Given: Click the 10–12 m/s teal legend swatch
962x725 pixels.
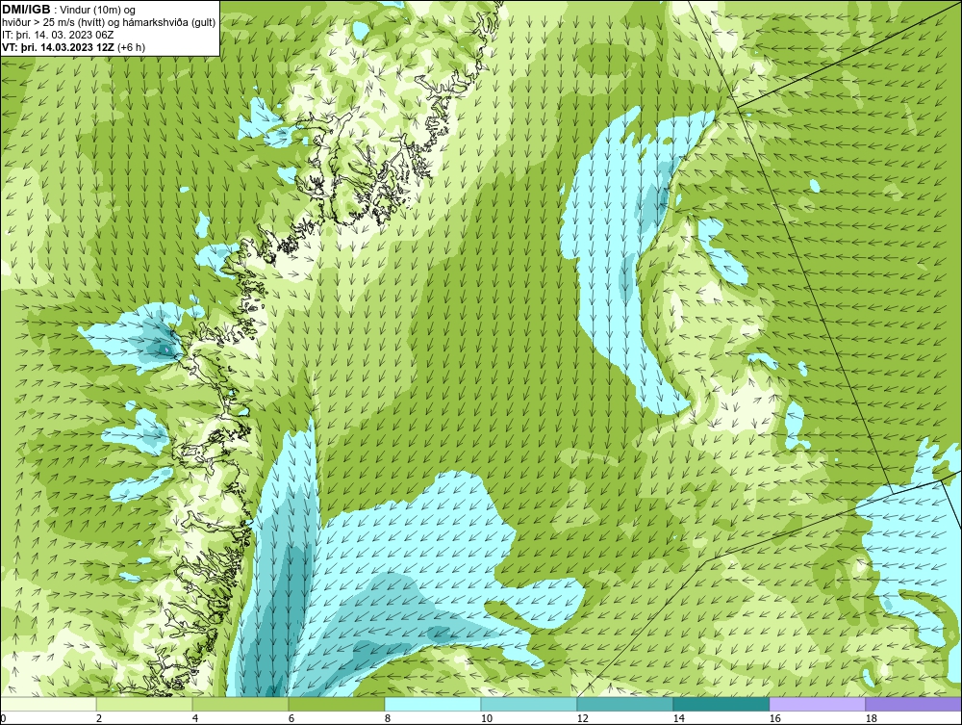Looking at the screenshot, I should [529, 704].
